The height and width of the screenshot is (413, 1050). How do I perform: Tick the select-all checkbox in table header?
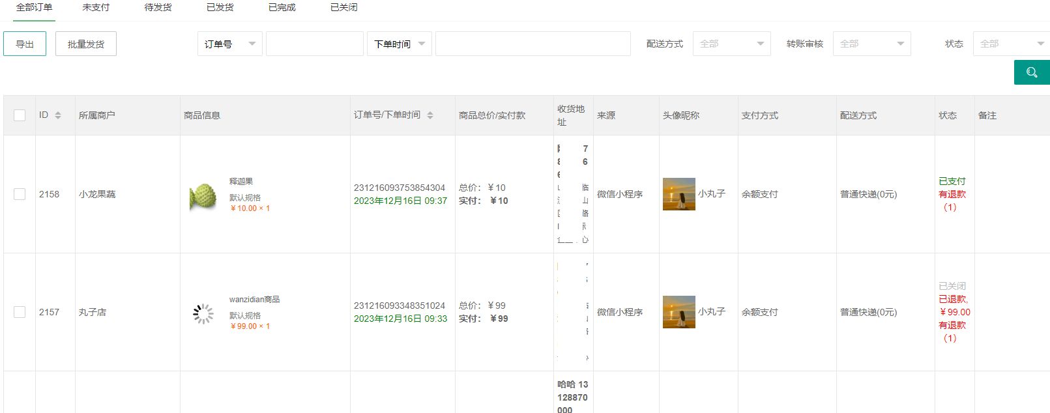pyautogui.click(x=20, y=115)
